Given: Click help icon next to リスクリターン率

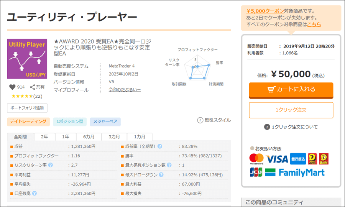Looking at the screenshot, I should click(x=51, y=165).
